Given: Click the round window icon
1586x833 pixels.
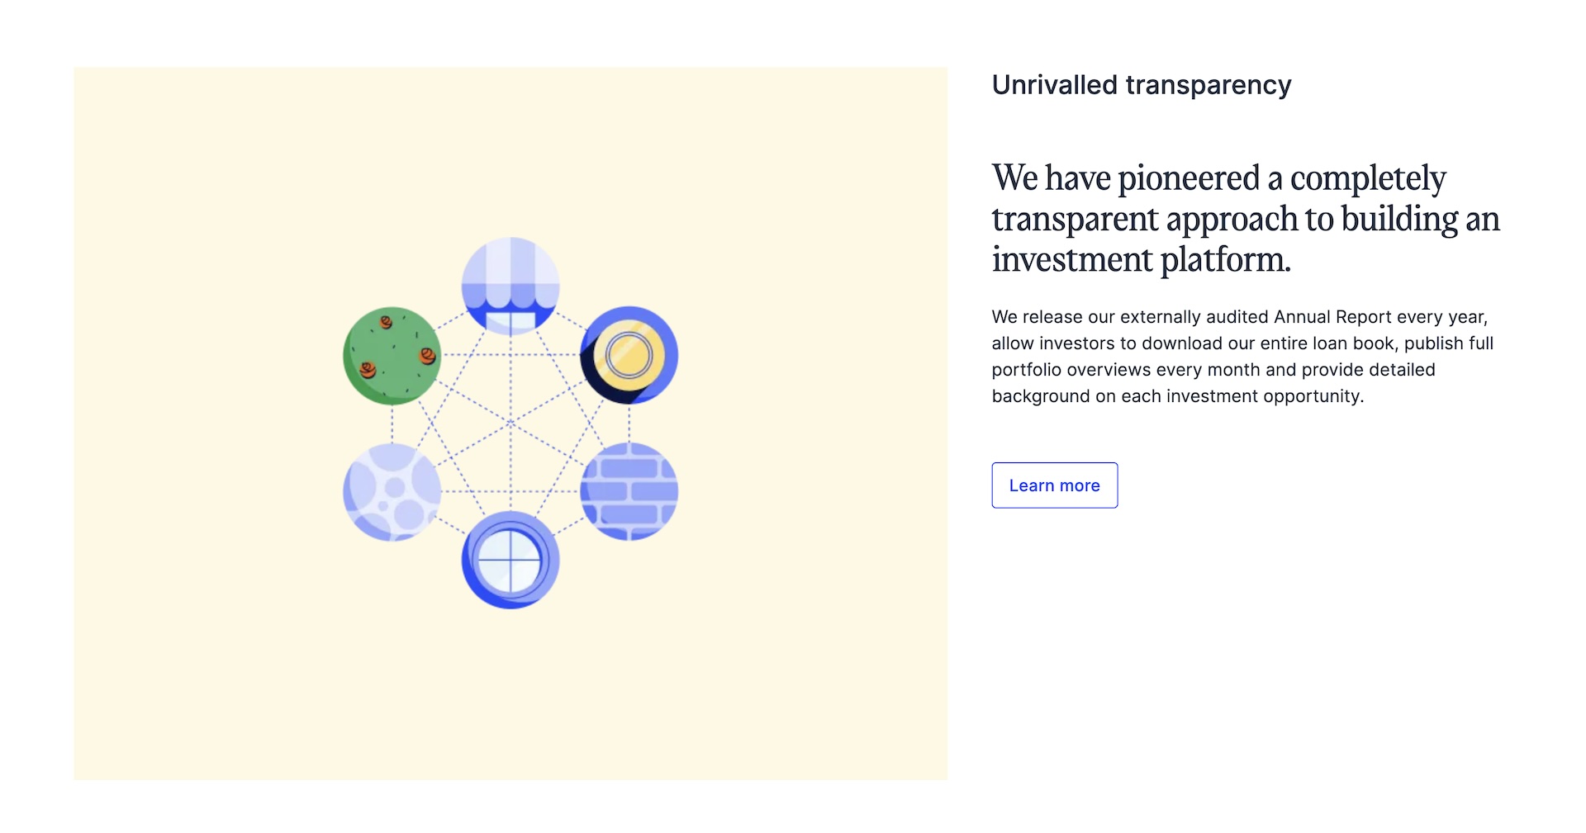Looking at the screenshot, I should 510,560.
